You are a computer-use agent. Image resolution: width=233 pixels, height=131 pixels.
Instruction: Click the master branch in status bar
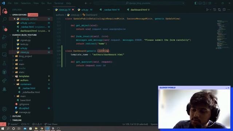click(x=13, y=124)
